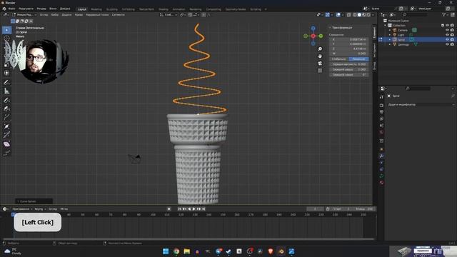457x257 pixels.
Task: Open the viewport shading options dropdown
Action: point(373,14)
